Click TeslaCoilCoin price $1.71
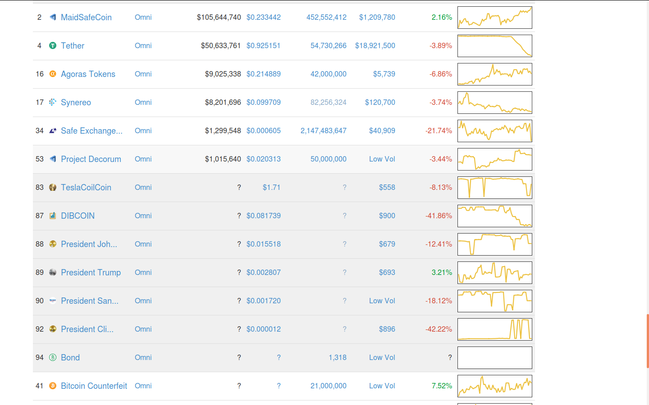The height and width of the screenshot is (405, 649). pyautogui.click(x=271, y=187)
